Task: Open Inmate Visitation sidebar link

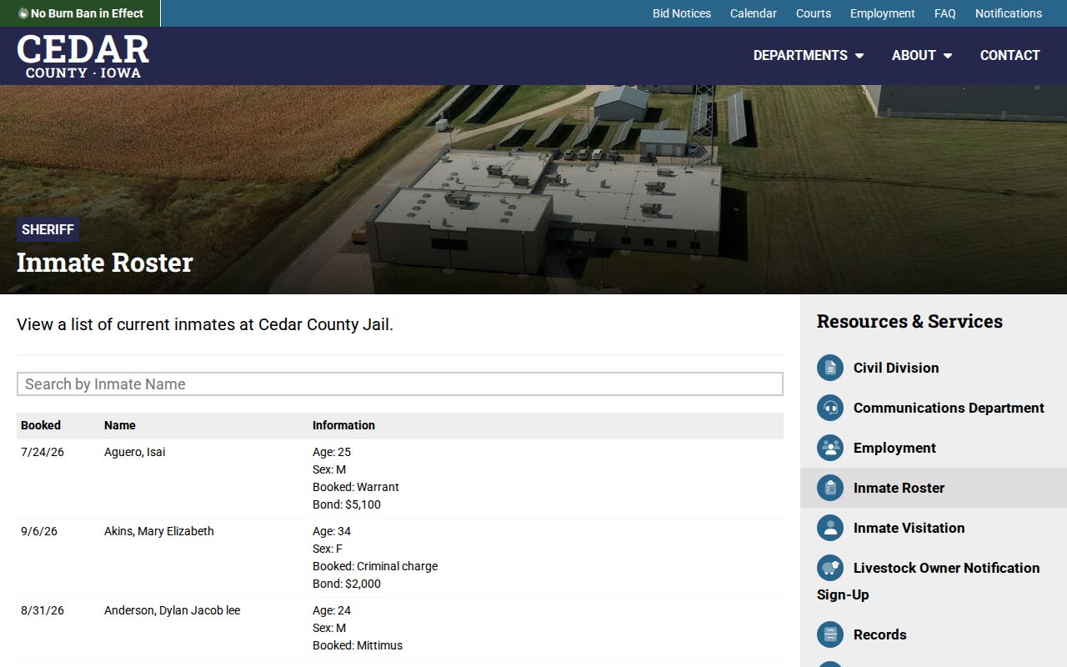Action: tap(909, 528)
